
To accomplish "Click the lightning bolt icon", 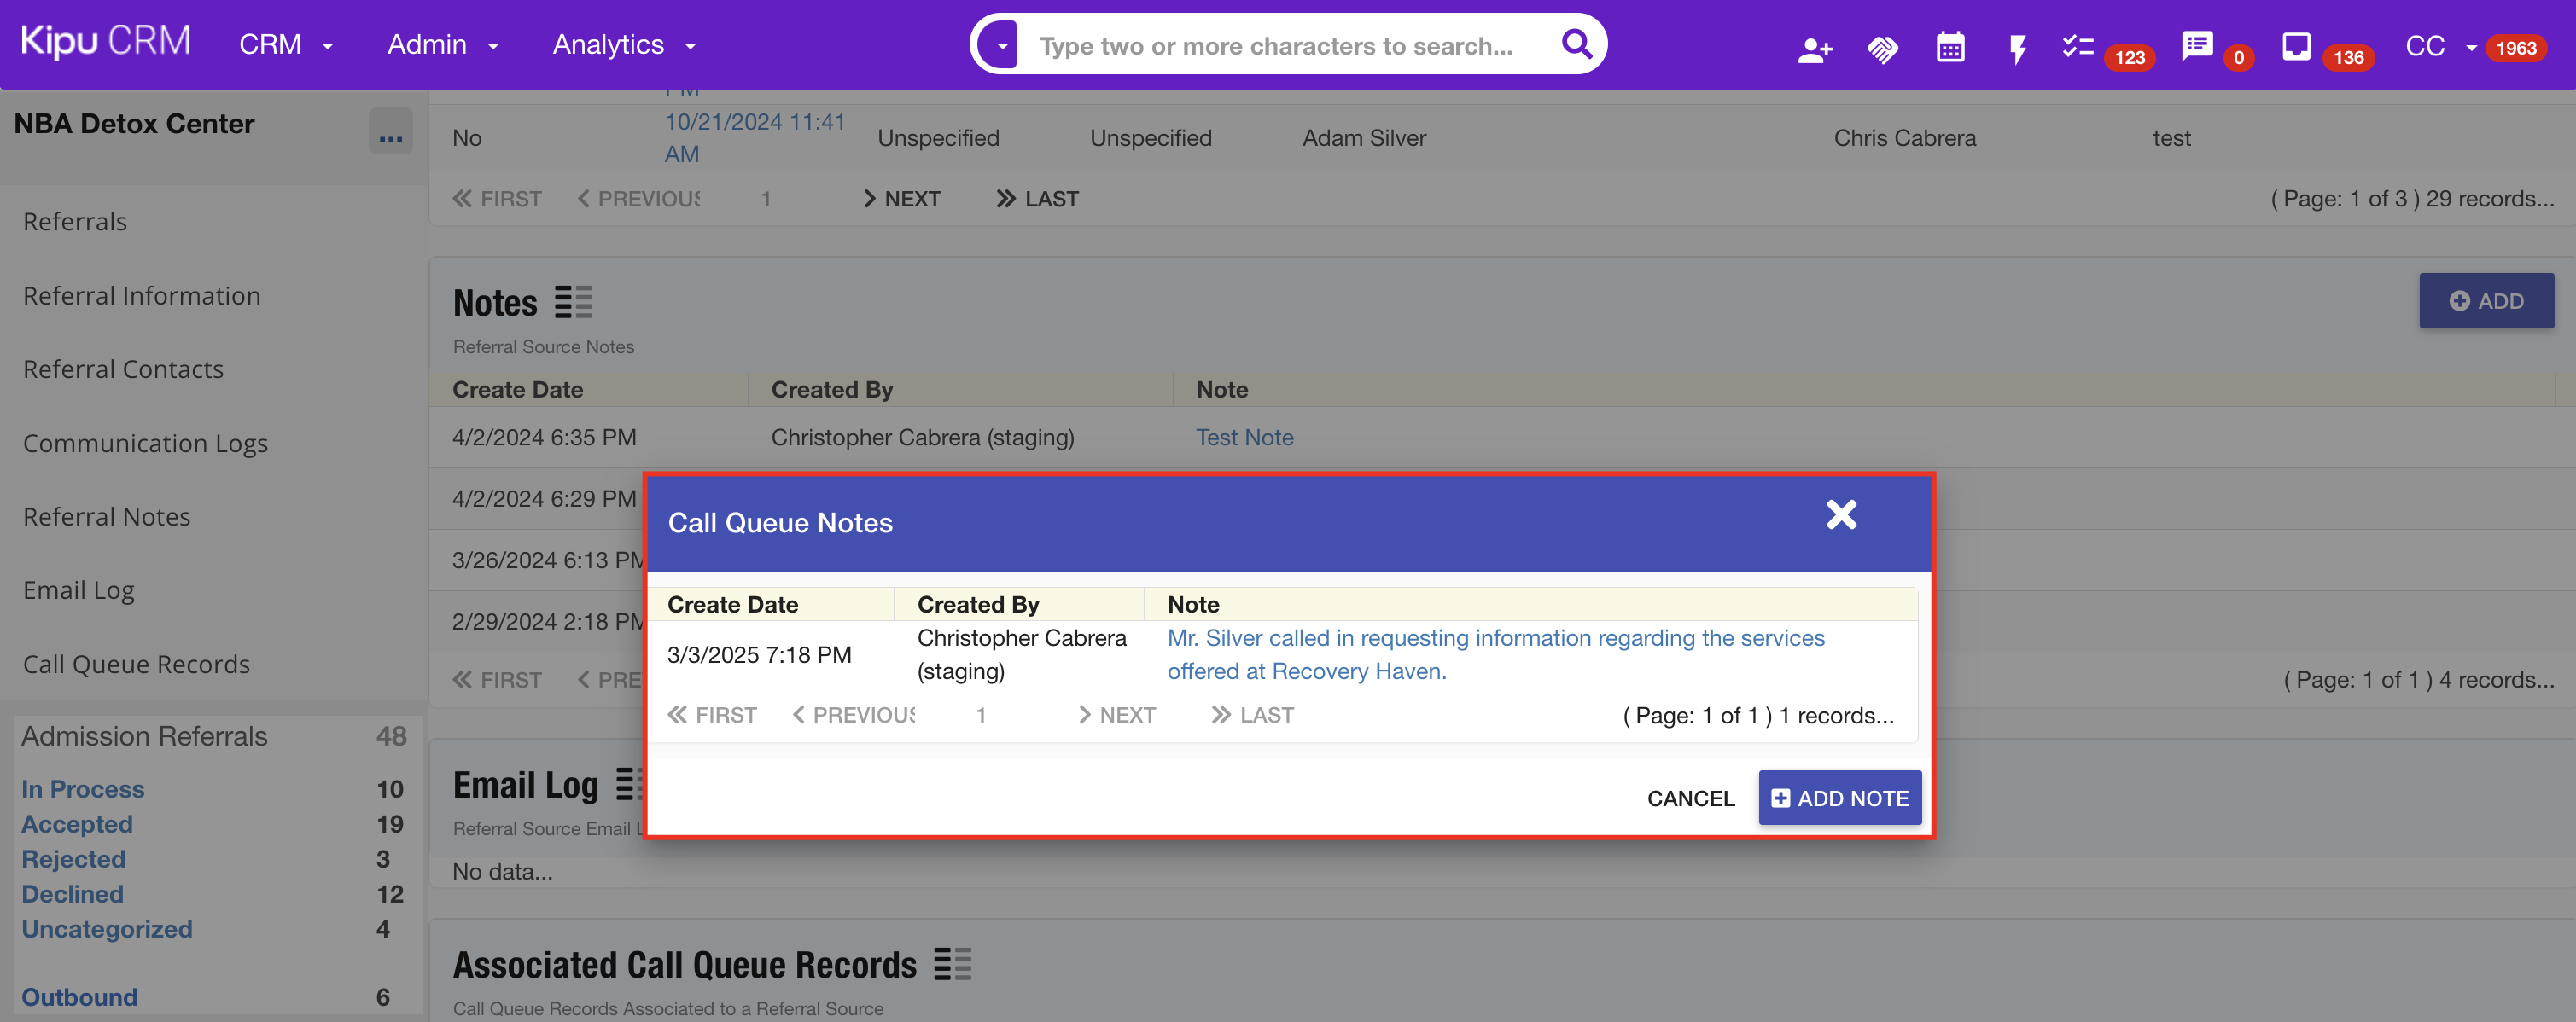I will (2017, 49).
